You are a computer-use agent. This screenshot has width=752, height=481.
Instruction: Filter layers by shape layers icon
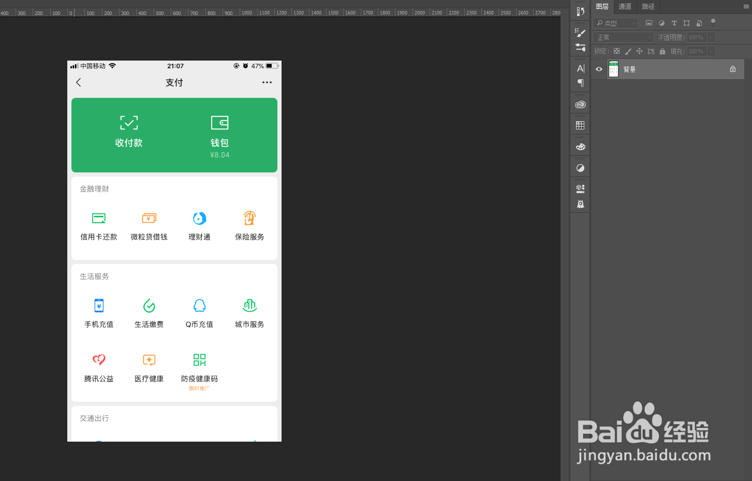click(x=686, y=23)
